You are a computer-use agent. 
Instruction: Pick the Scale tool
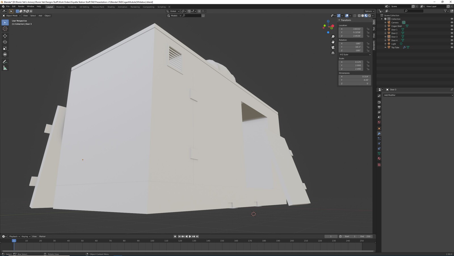click(x=5, y=48)
